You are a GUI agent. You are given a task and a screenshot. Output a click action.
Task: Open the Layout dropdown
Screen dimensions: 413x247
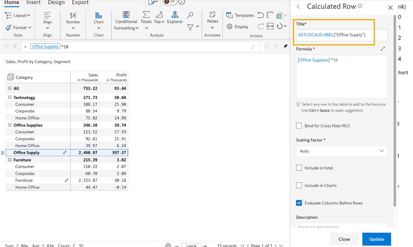(17, 15)
